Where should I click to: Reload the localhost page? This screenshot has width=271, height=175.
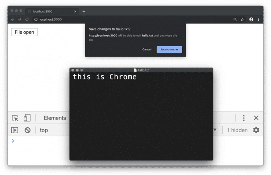(x=27, y=19)
